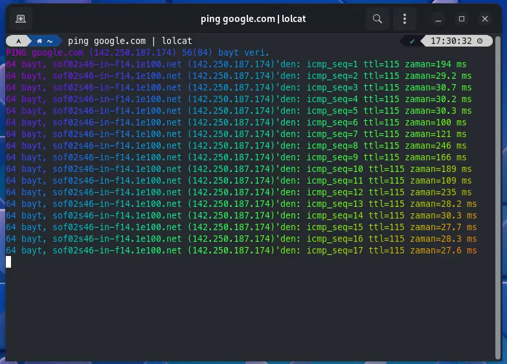Click the time 17:30:32 in prompt
507x364 pixels.
click(451, 41)
